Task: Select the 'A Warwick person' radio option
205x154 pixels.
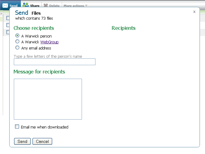Action: [x=17, y=36]
